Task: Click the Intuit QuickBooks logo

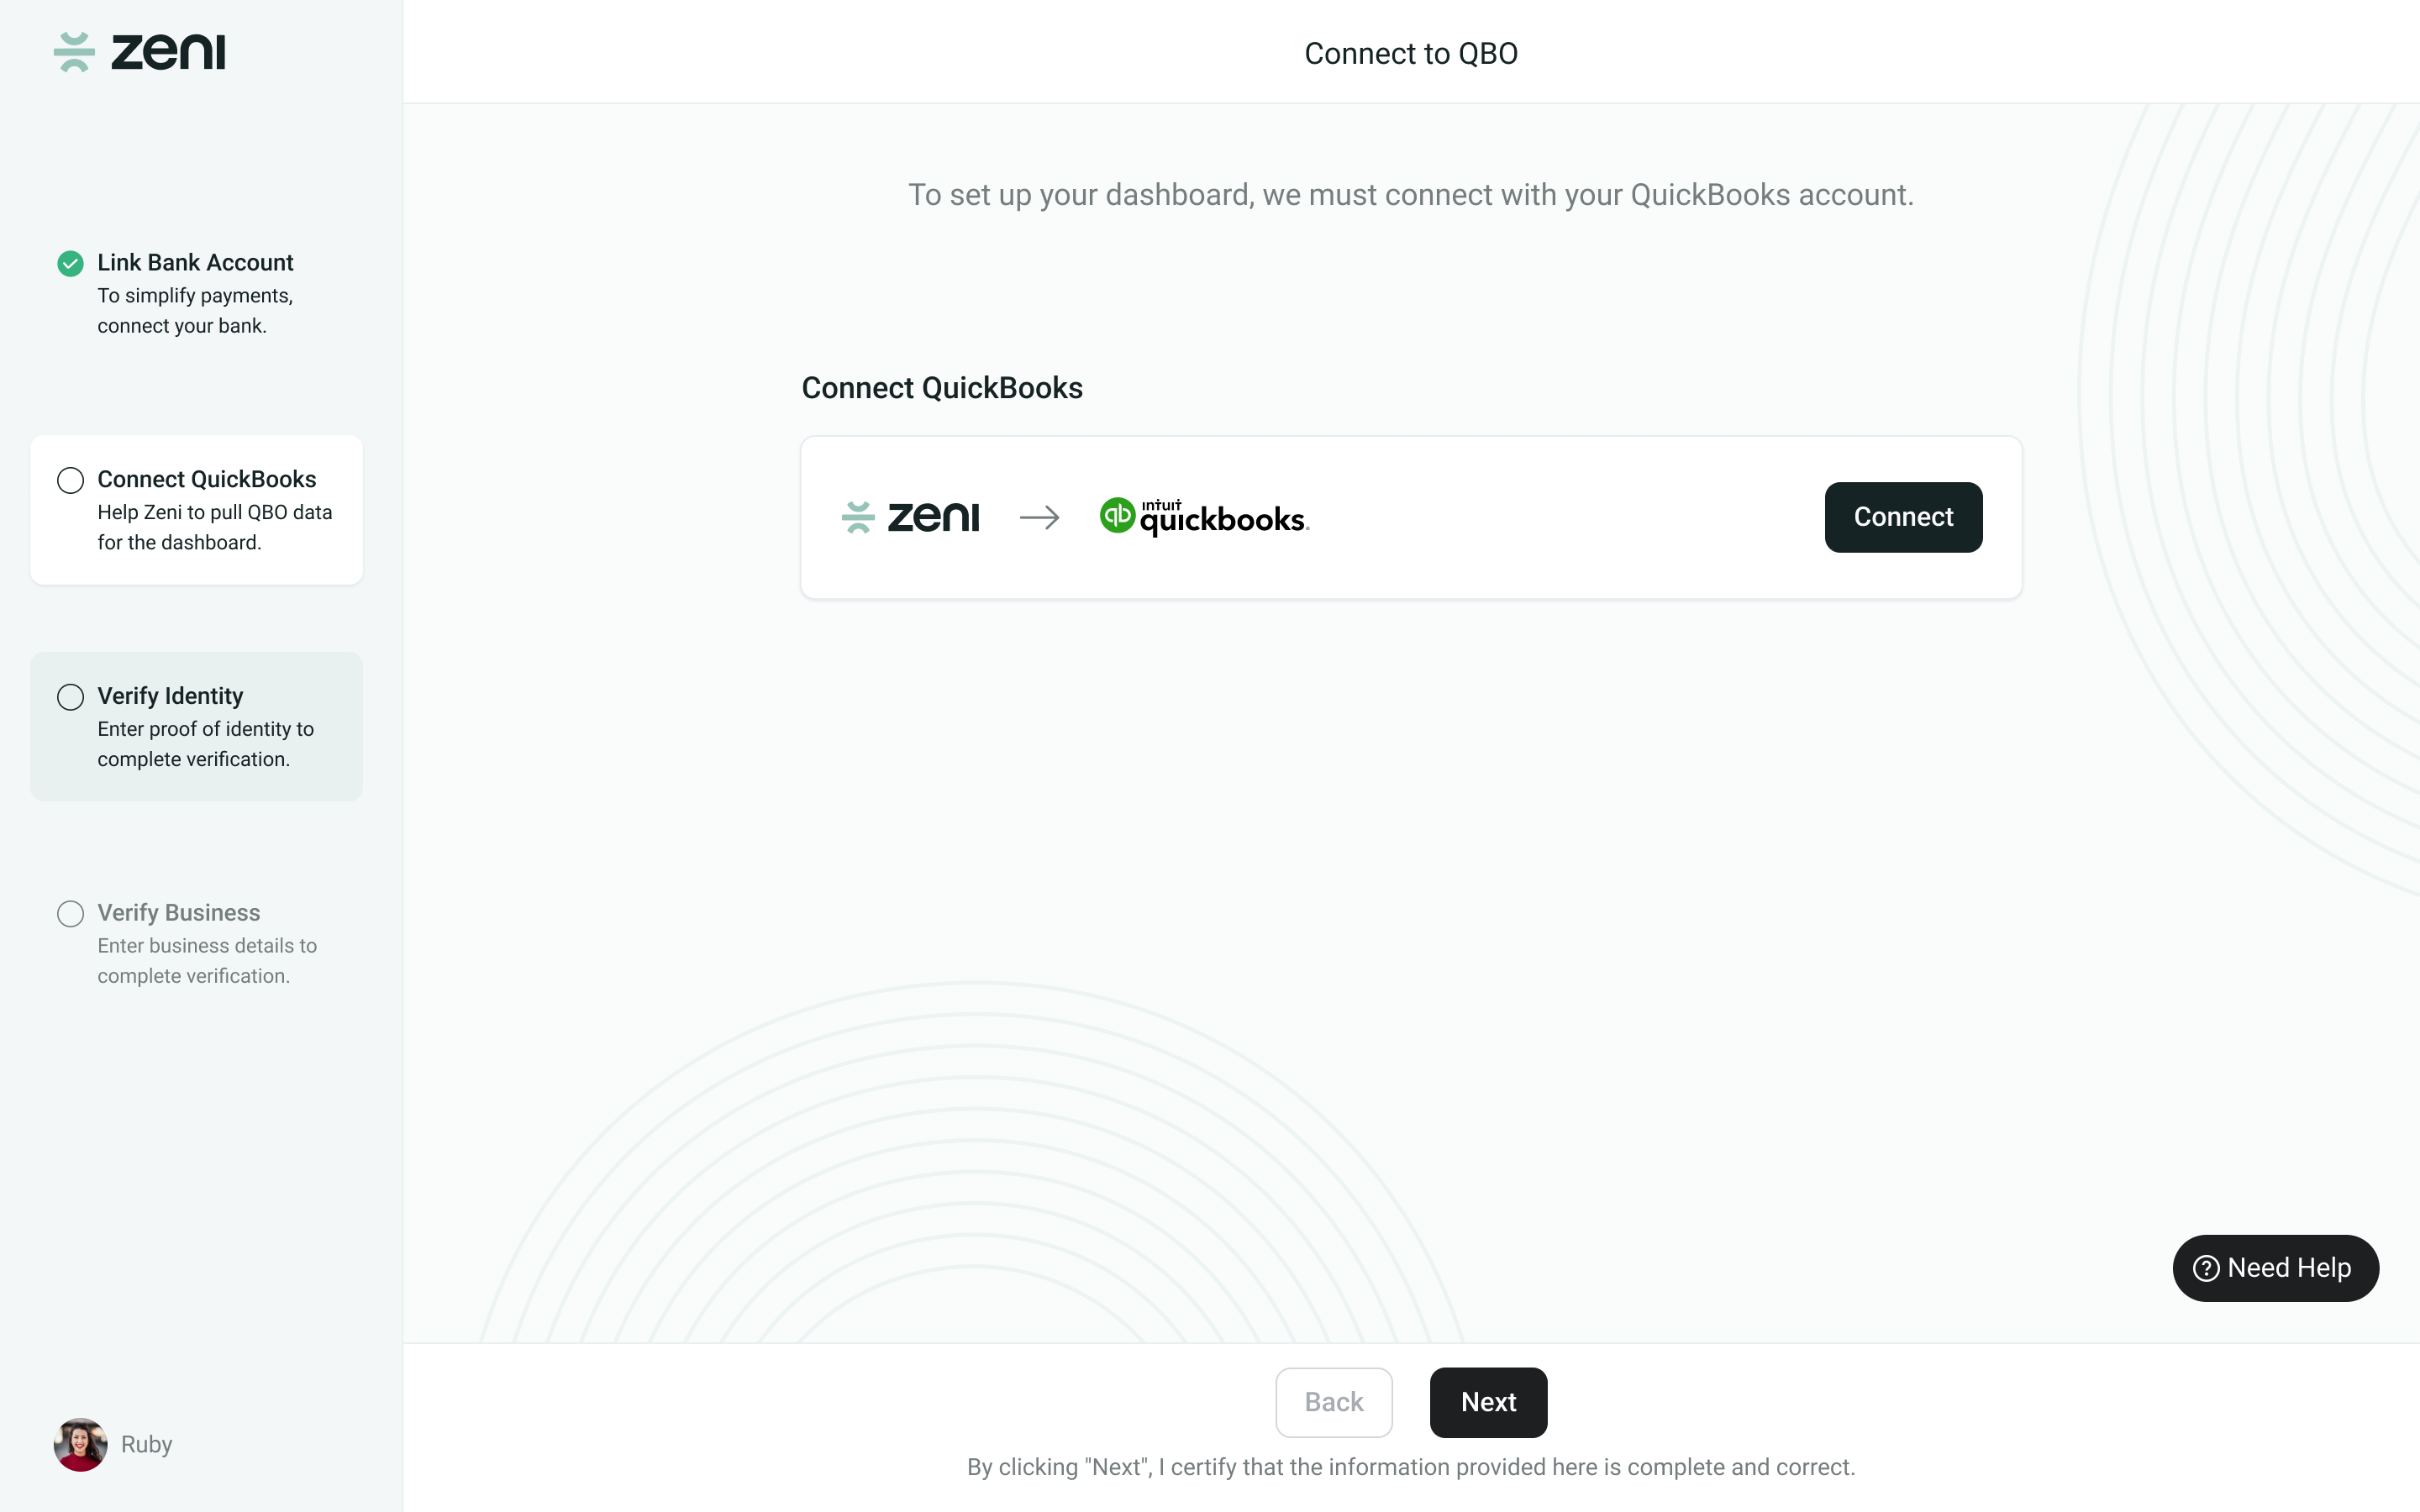Action: [x=1204, y=517]
